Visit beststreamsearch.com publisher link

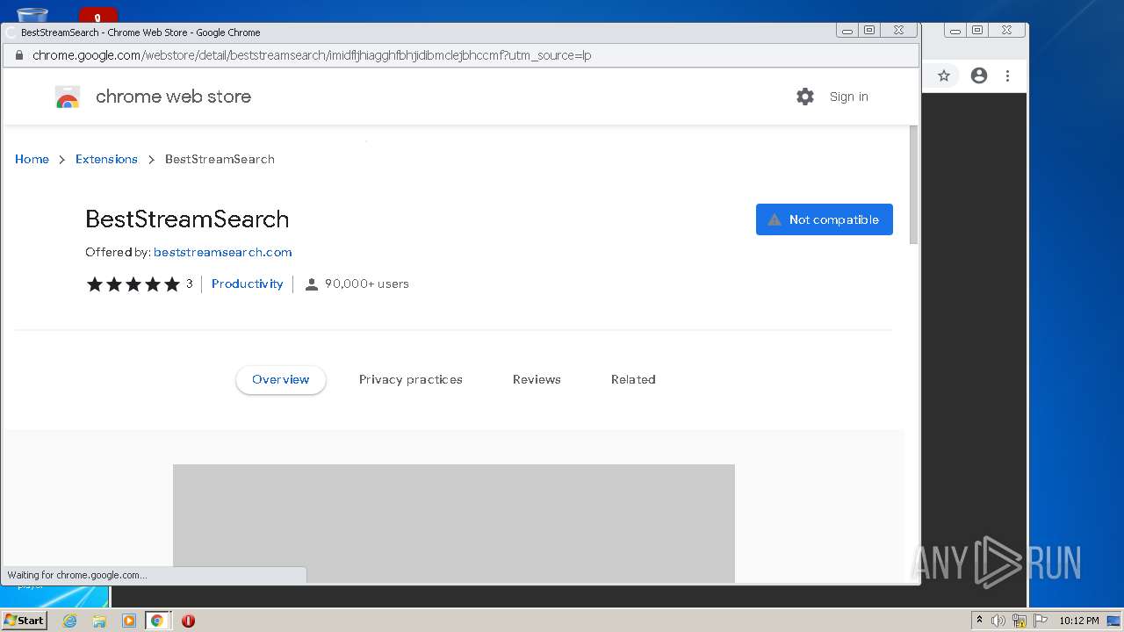click(223, 252)
